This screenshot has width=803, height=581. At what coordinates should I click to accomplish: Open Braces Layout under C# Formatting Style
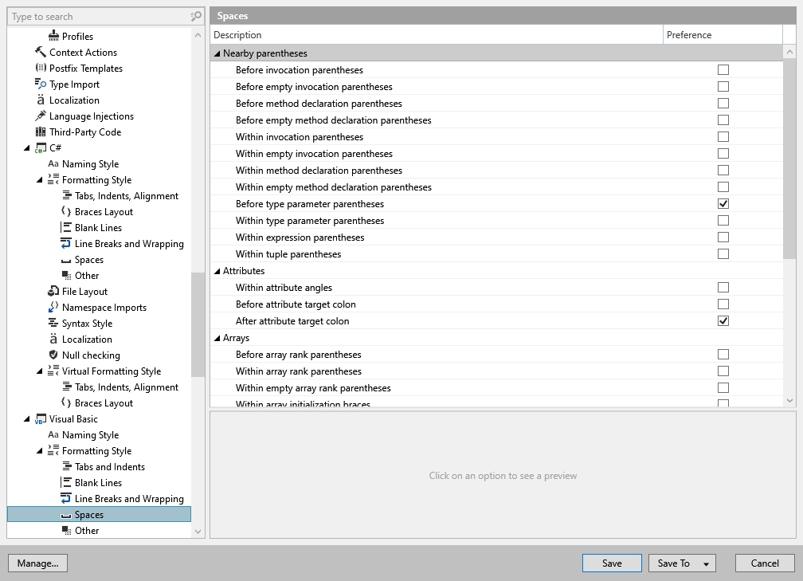[65, 211]
